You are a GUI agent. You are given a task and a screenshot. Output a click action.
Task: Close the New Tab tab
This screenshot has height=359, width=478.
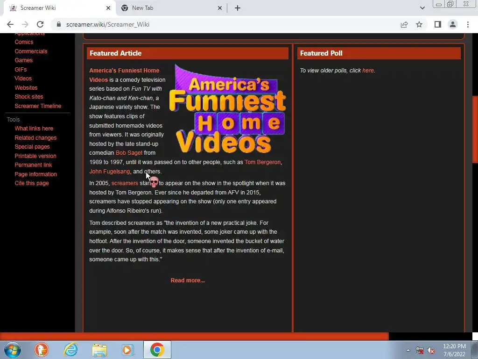(x=220, y=8)
